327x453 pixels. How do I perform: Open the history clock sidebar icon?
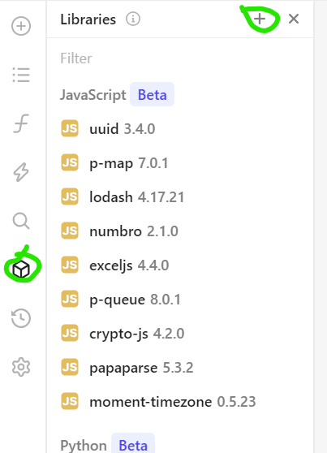(x=21, y=318)
